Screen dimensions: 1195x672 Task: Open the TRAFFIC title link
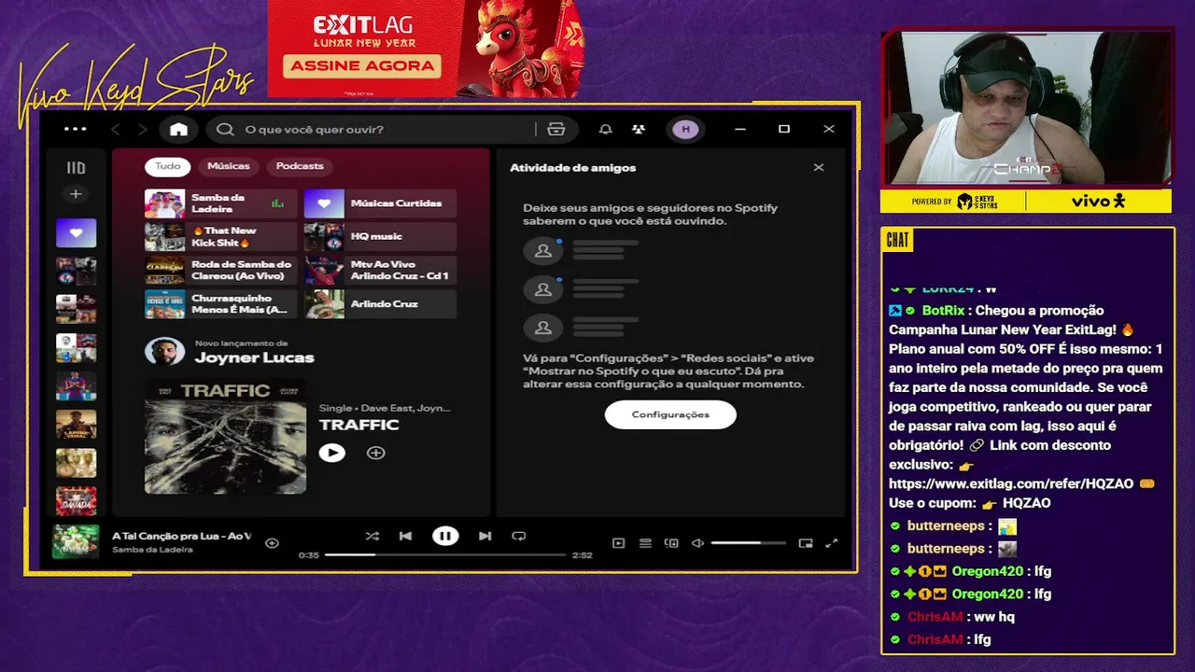pyautogui.click(x=358, y=425)
